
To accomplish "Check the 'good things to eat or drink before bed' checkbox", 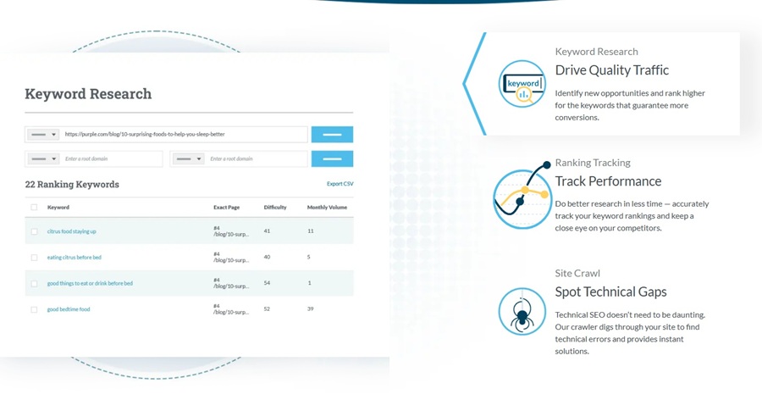I will [34, 283].
